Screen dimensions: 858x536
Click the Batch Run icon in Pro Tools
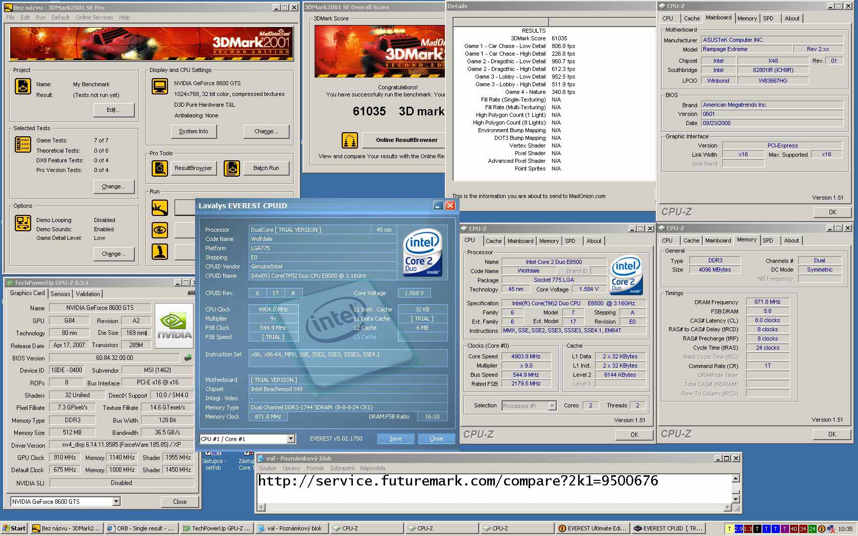pyautogui.click(x=232, y=168)
